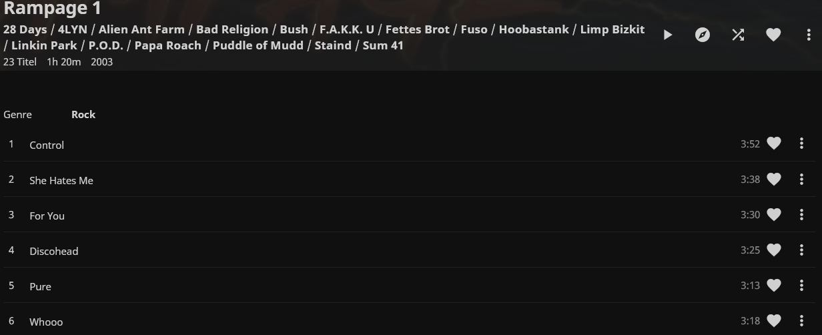This screenshot has height=335, width=822.
Task: Like the Discohead track
Action: click(x=773, y=250)
